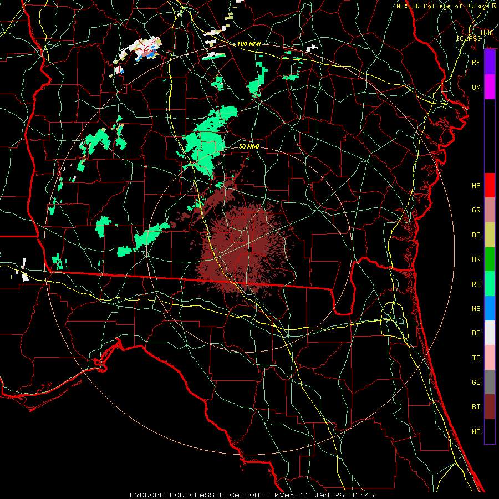The height and width of the screenshot is (499, 499).
Task: Click the 'GR' legend label
Action: pos(476,210)
